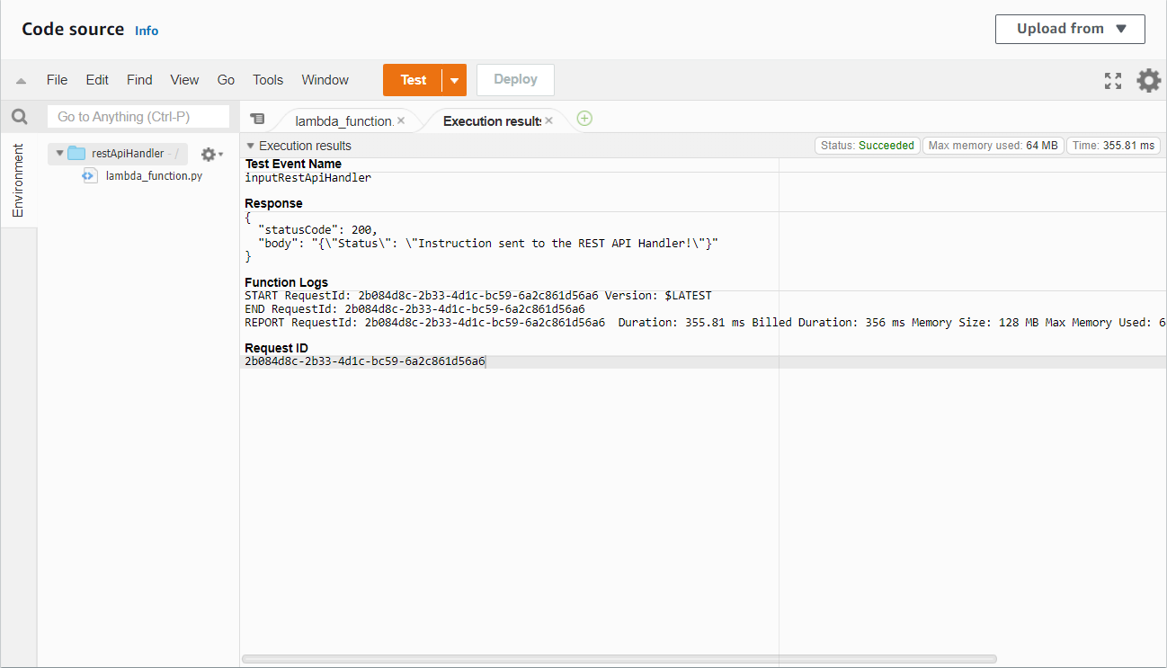The width and height of the screenshot is (1167, 668).
Task: Collapse the restApiHandler folder tree
Action: click(x=59, y=154)
